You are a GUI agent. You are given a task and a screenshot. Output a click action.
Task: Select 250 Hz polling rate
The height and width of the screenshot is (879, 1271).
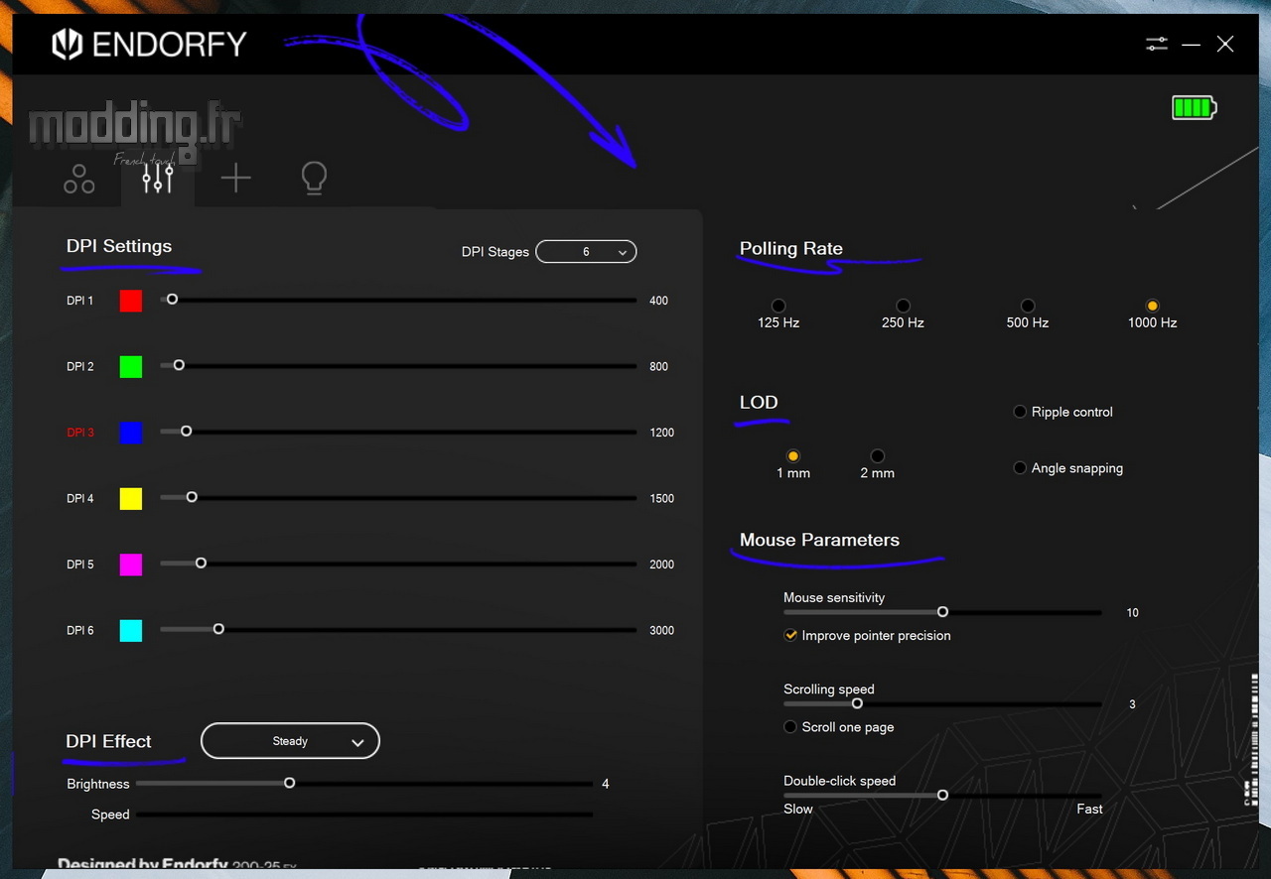tap(903, 306)
